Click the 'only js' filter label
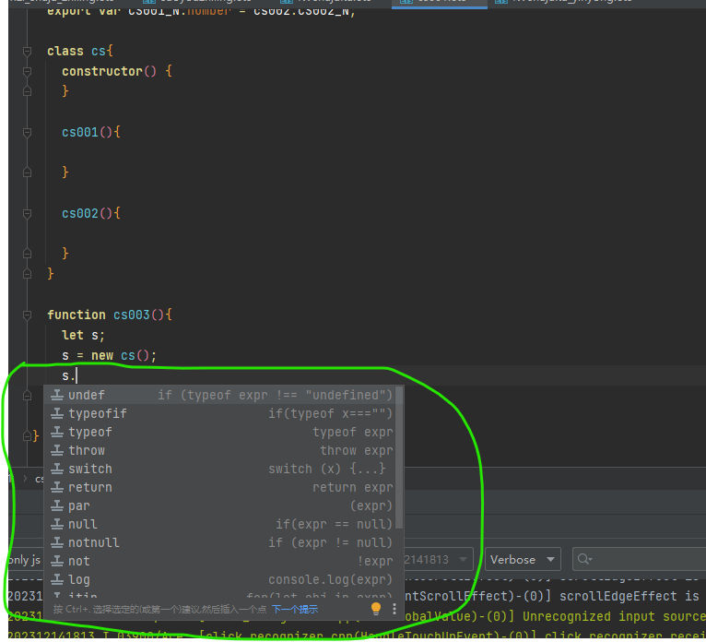Image resolution: width=706 pixels, height=642 pixels. tap(24, 560)
